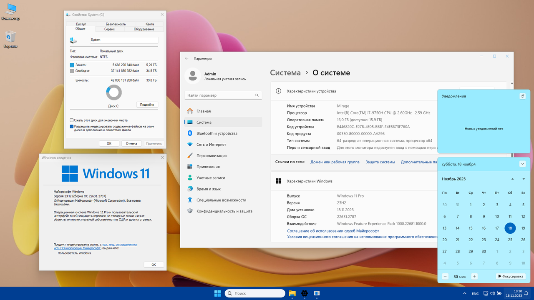Go to previous month in calendar
The height and width of the screenshot is (300, 534).
512,179
